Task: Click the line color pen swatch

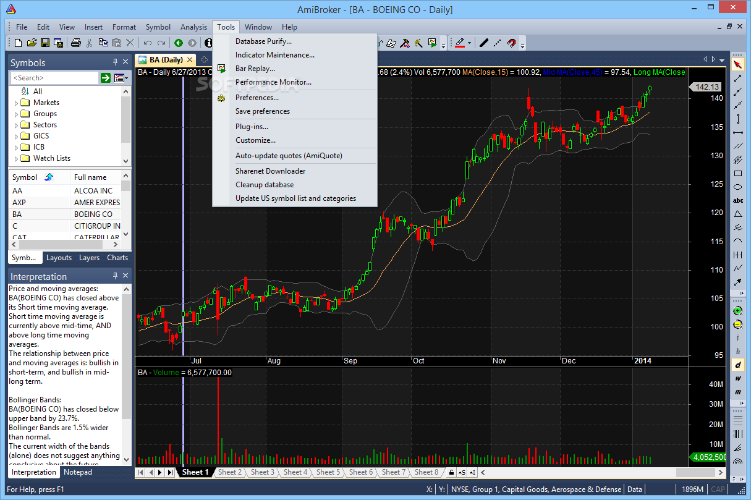Action: click(x=459, y=43)
